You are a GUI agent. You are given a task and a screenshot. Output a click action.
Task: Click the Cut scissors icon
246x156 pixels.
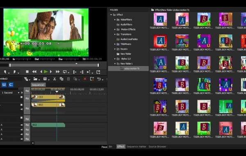[x=55, y=79]
